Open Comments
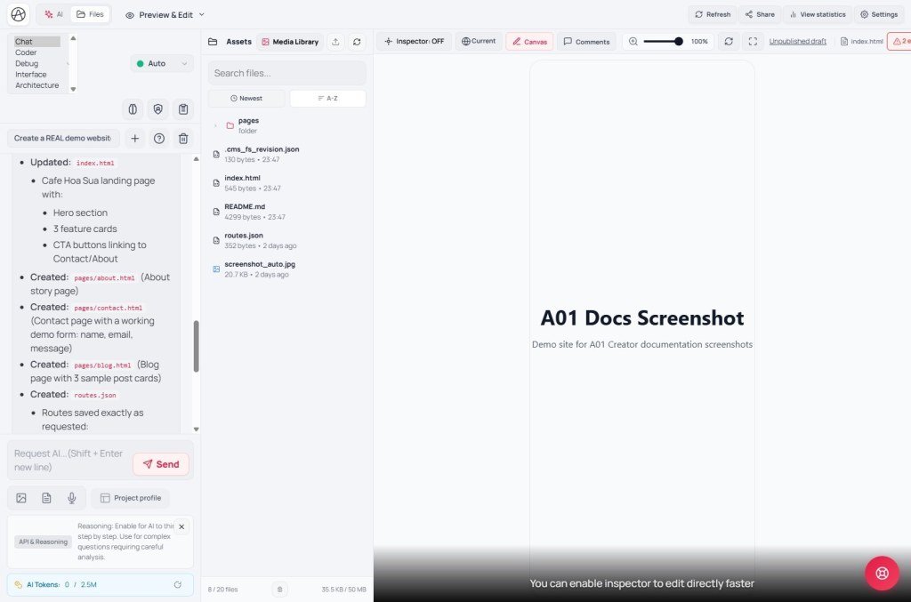 click(x=586, y=42)
